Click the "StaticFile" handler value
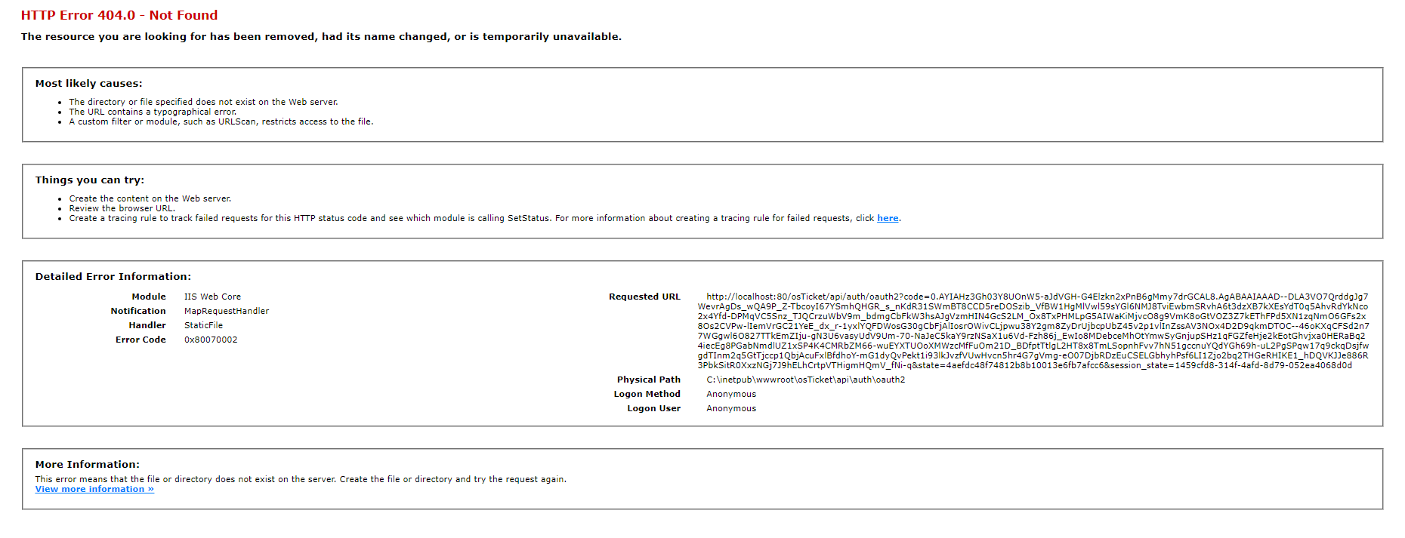 click(x=203, y=326)
